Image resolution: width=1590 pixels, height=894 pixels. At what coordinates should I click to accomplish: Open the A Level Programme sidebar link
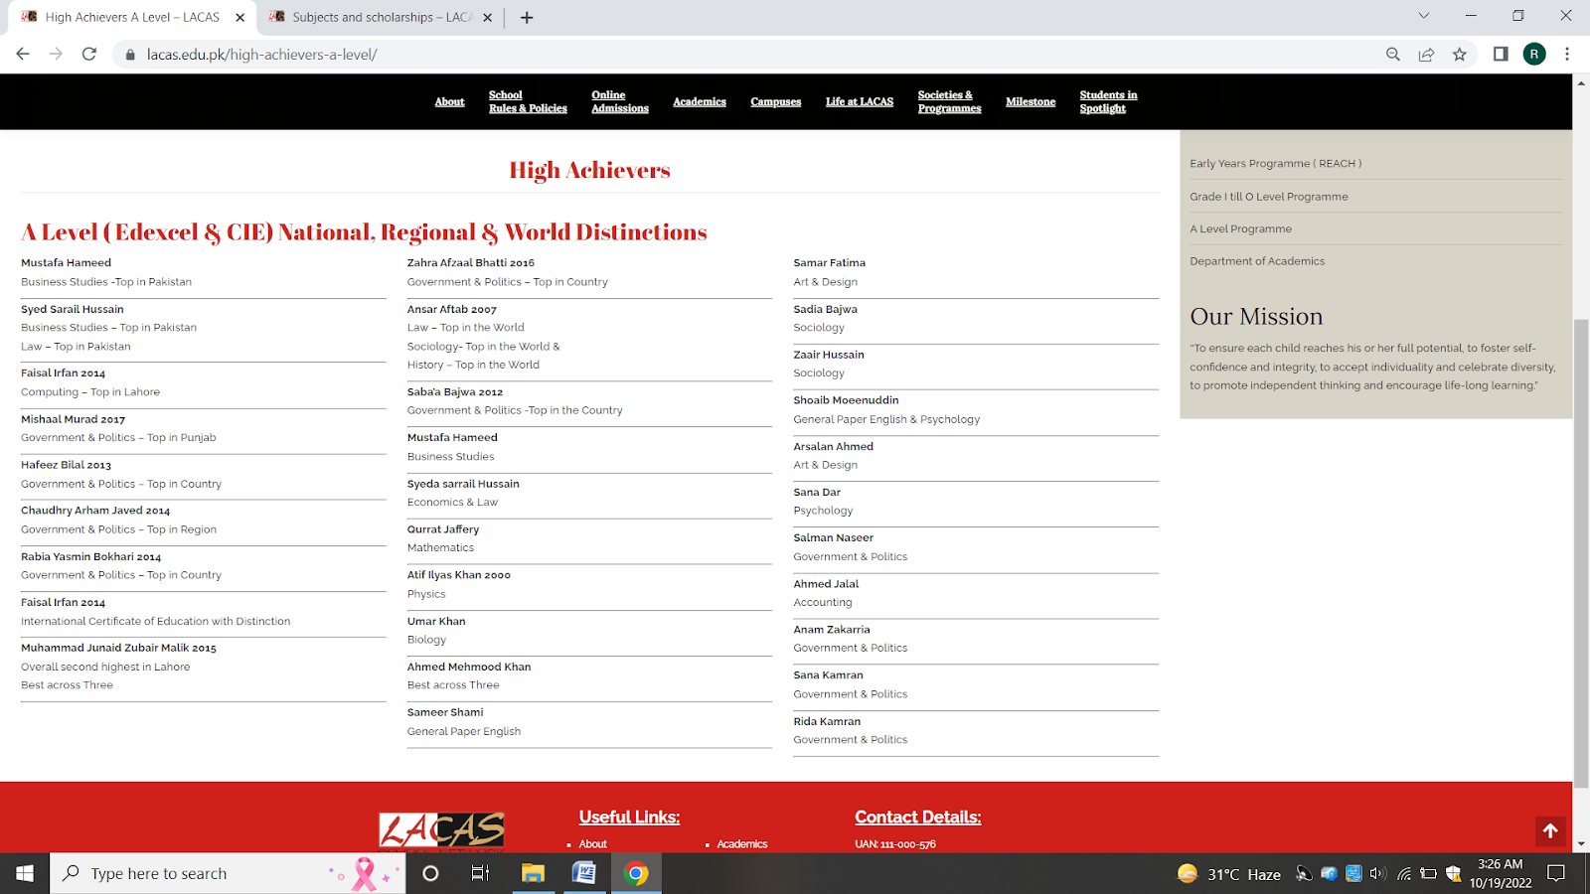1241,228
